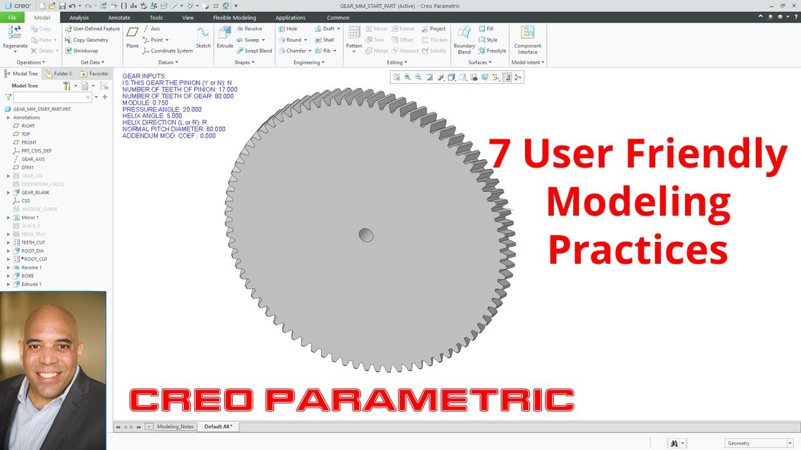Click in the model tree search field
The height and width of the screenshot is (450, 801).
[x=53, y=97]
